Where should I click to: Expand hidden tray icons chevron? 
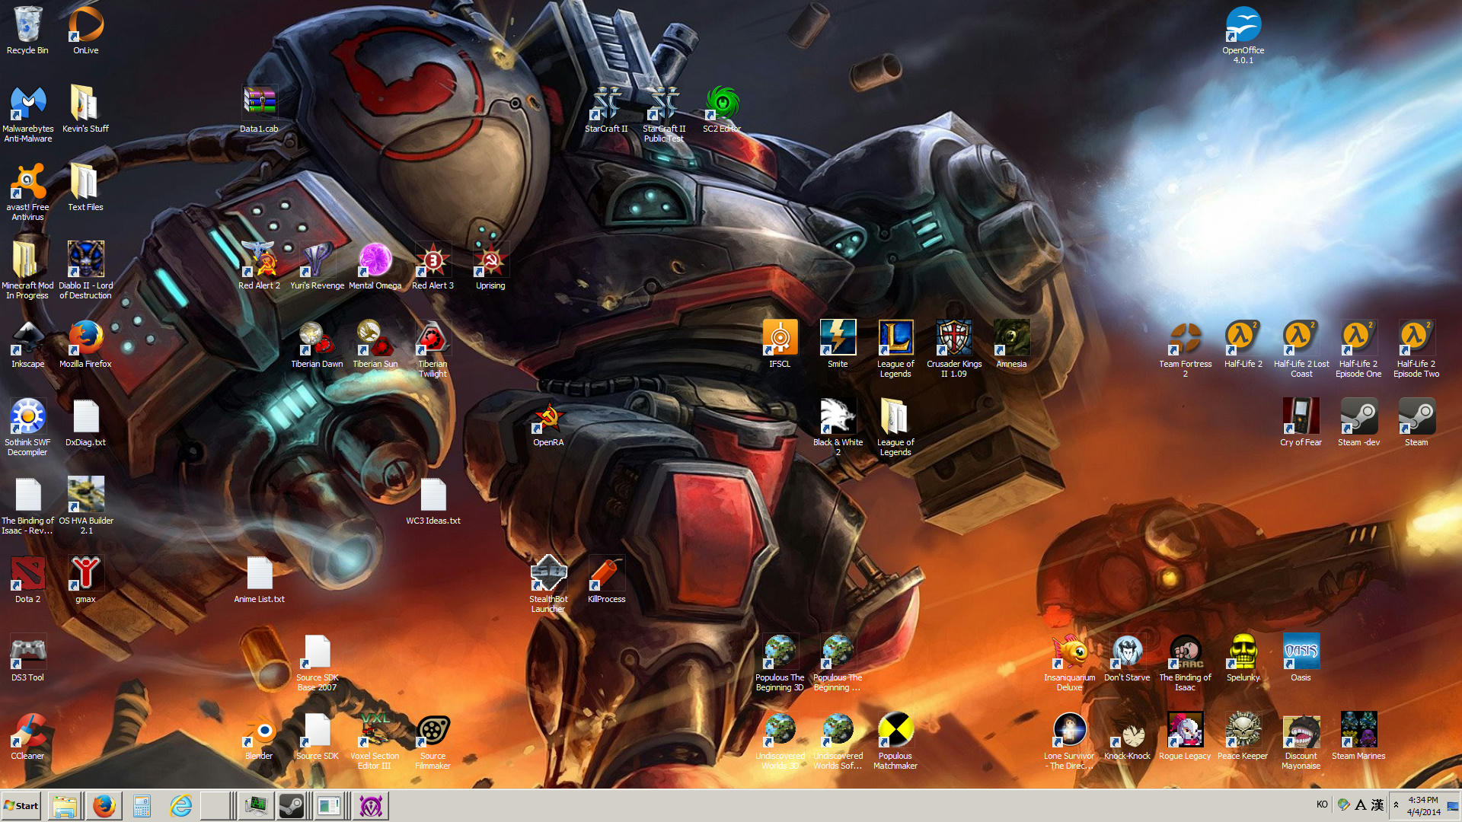pyautogui.click(x=1396, y=804)
